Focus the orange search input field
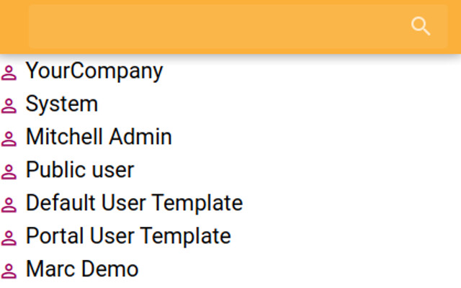This screenshot has height=288, width=461. point(238,27)
